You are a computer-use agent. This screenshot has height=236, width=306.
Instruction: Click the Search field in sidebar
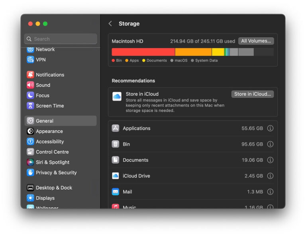(x=61, y=39)
